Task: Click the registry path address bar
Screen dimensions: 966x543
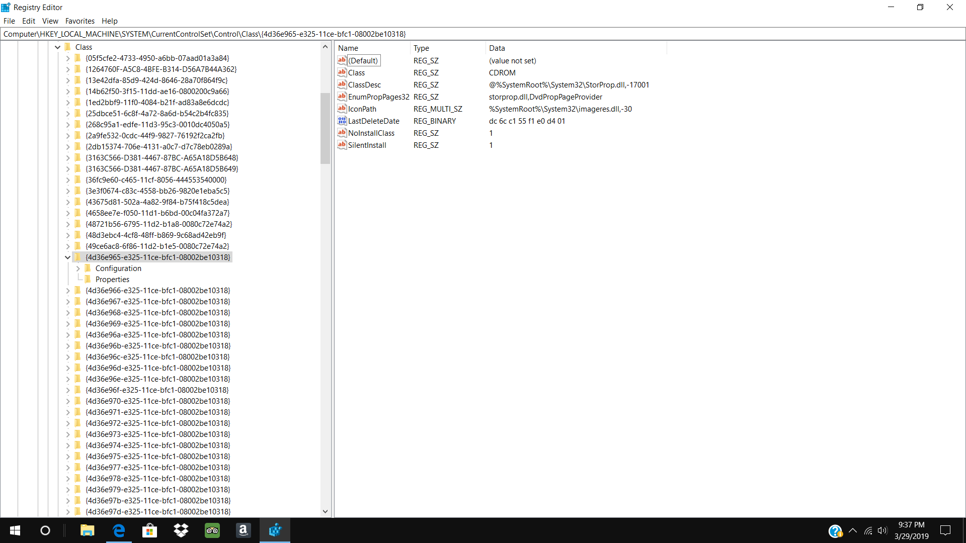Action: pyautogui.click(x=483, y=34)
